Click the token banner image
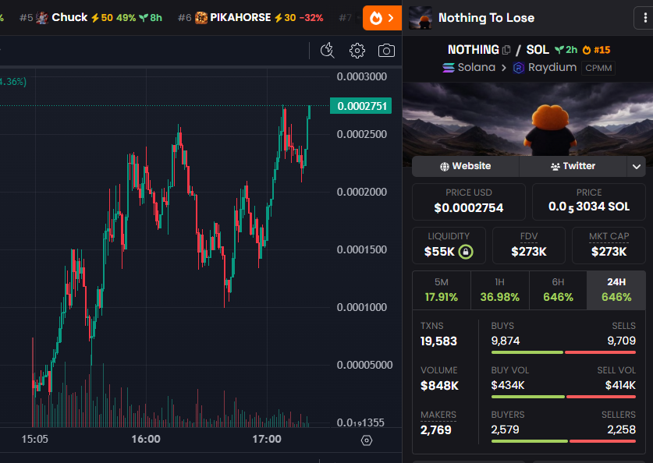The height and width of the screenshot is (463, 653). [527, 119]
